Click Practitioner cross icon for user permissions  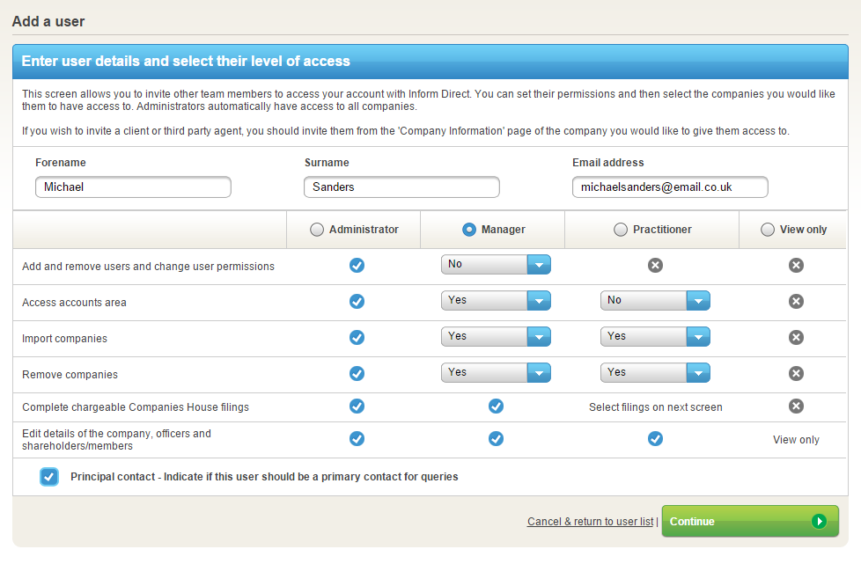pyautogui.click(x=655, y=265)
